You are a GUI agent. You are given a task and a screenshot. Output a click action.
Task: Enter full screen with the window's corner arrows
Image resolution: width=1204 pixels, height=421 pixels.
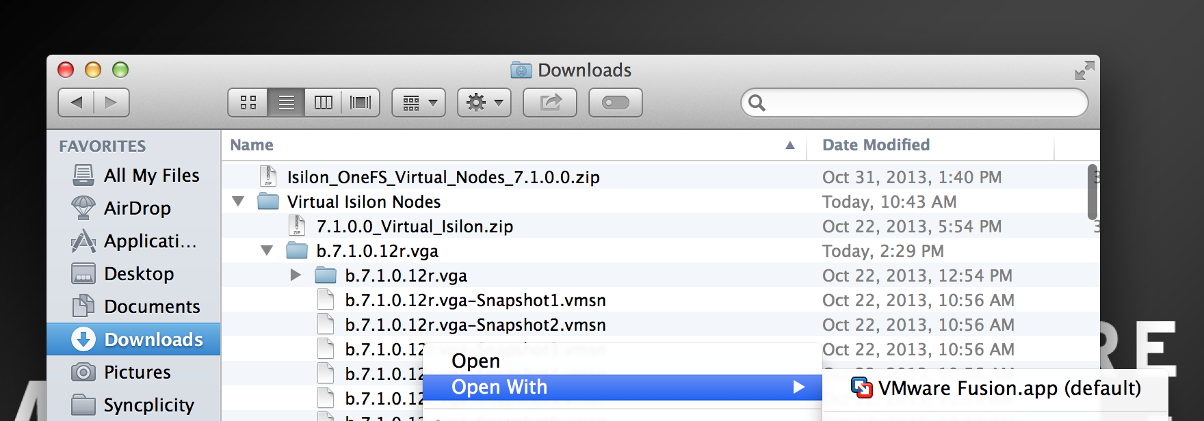tap(1084, 70)
